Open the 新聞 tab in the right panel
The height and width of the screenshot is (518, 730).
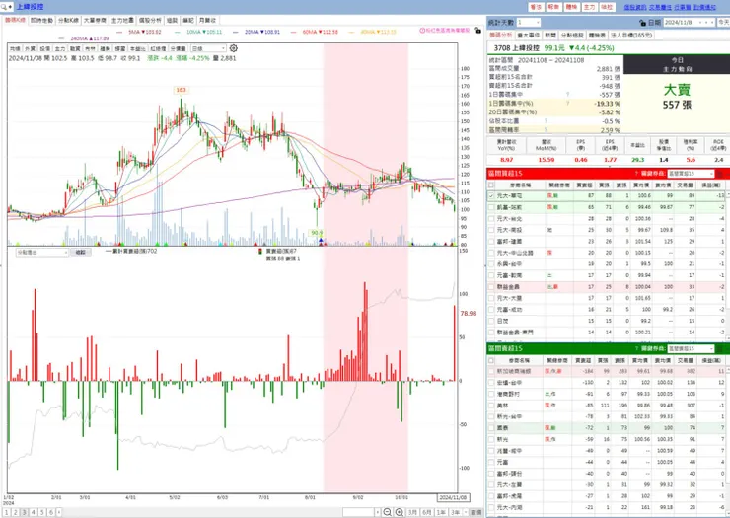pos(549,35)
